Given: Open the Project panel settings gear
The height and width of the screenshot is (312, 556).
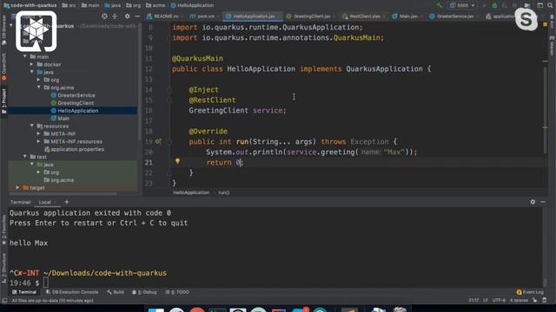Looking at the screenshot, I should 128,16.
